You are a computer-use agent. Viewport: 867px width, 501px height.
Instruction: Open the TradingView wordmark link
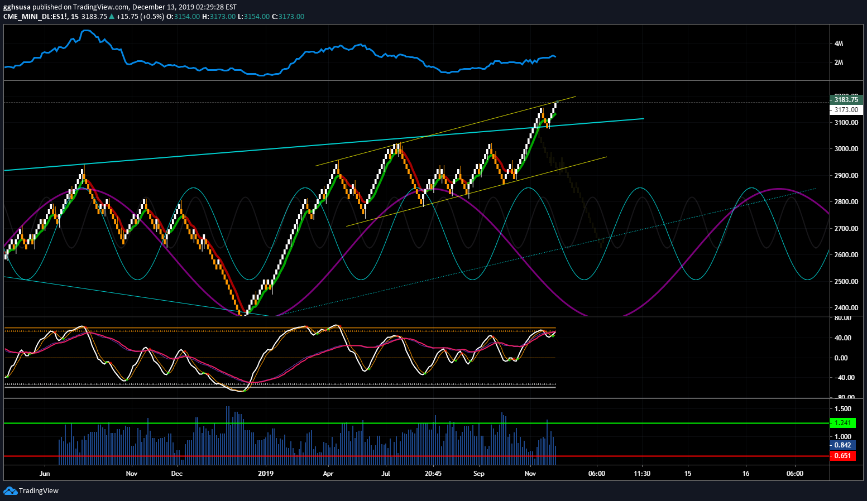[39, 491]
